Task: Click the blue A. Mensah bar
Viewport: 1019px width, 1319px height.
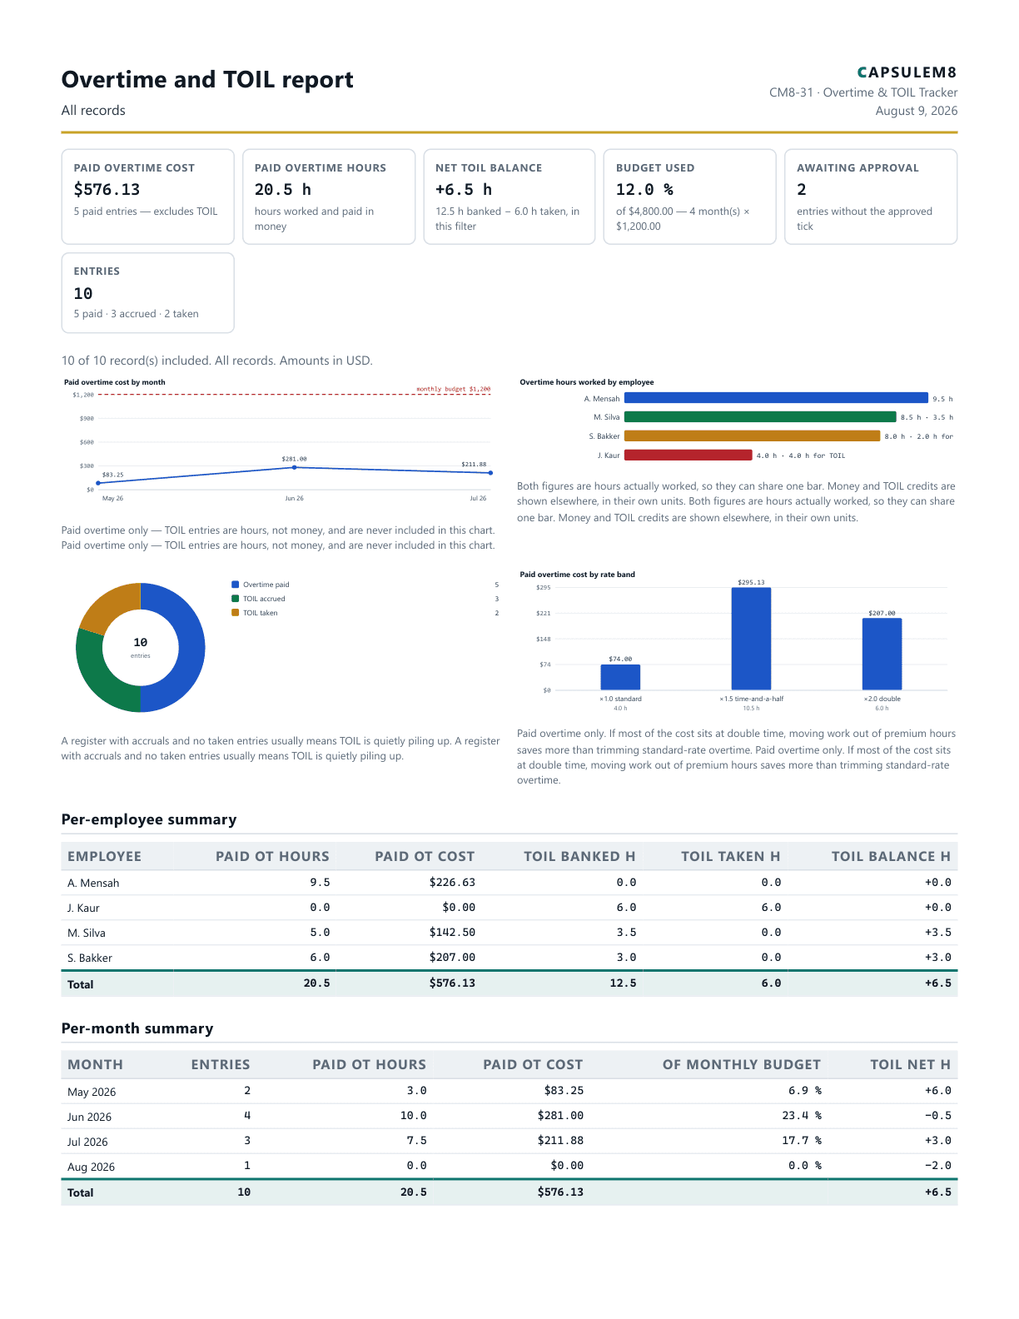Action: (x=776, y=398)
